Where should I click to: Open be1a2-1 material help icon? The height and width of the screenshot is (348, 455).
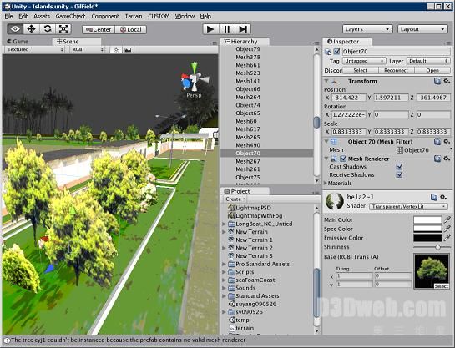434,197
